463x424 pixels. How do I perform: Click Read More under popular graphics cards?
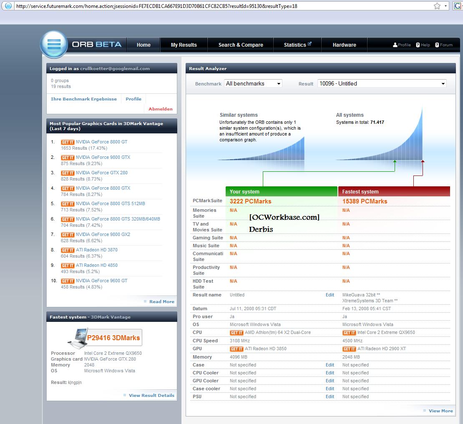click(161, 301)
